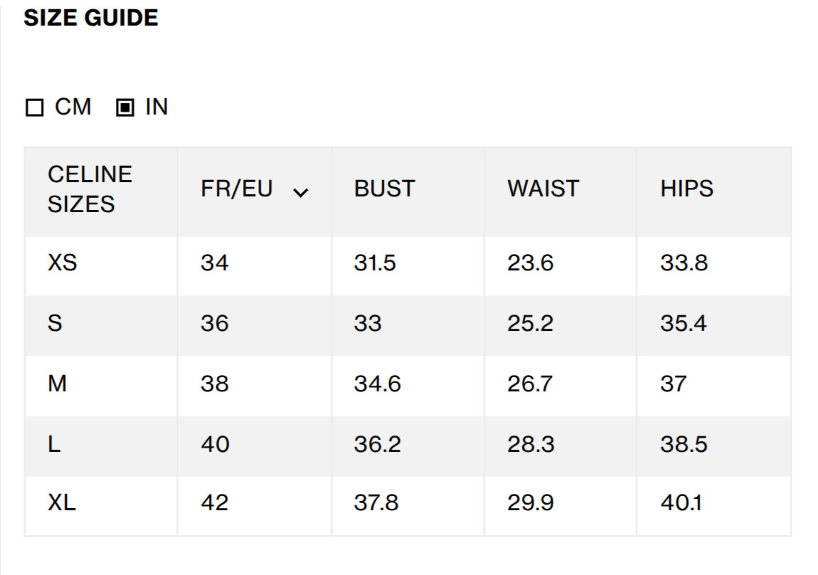The width and height of the screenshot is (818, 575).
Task: Select the CM unit checkbox
Action: coord(34,107)
